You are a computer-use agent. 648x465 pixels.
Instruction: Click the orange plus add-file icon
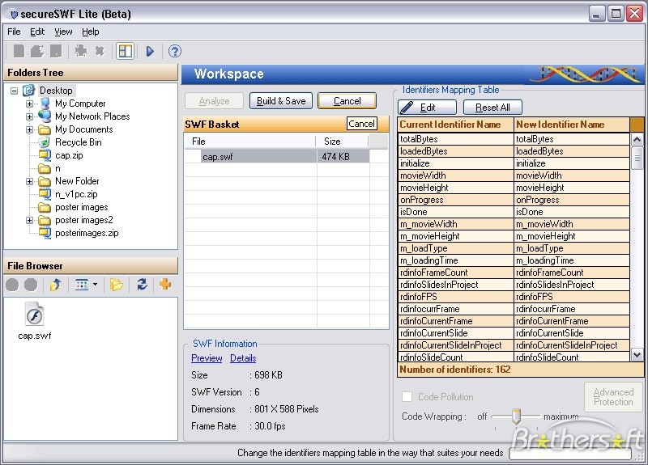pos(165,285)
